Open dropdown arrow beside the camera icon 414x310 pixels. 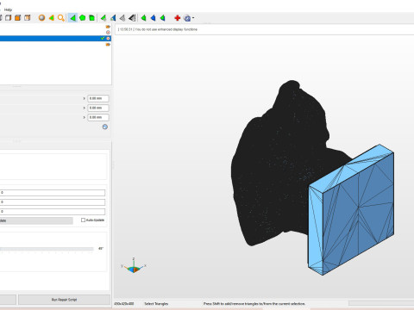[193, 18]
